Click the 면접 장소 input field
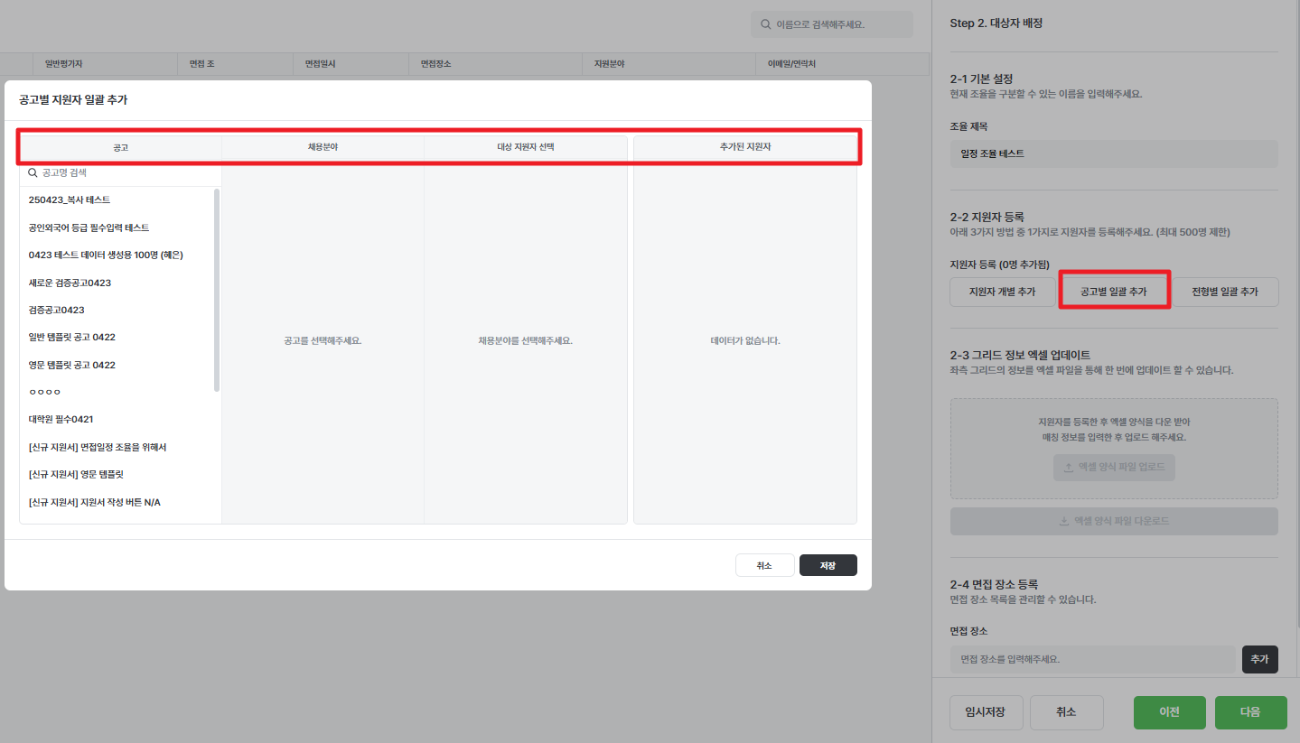 [1091, 659]
